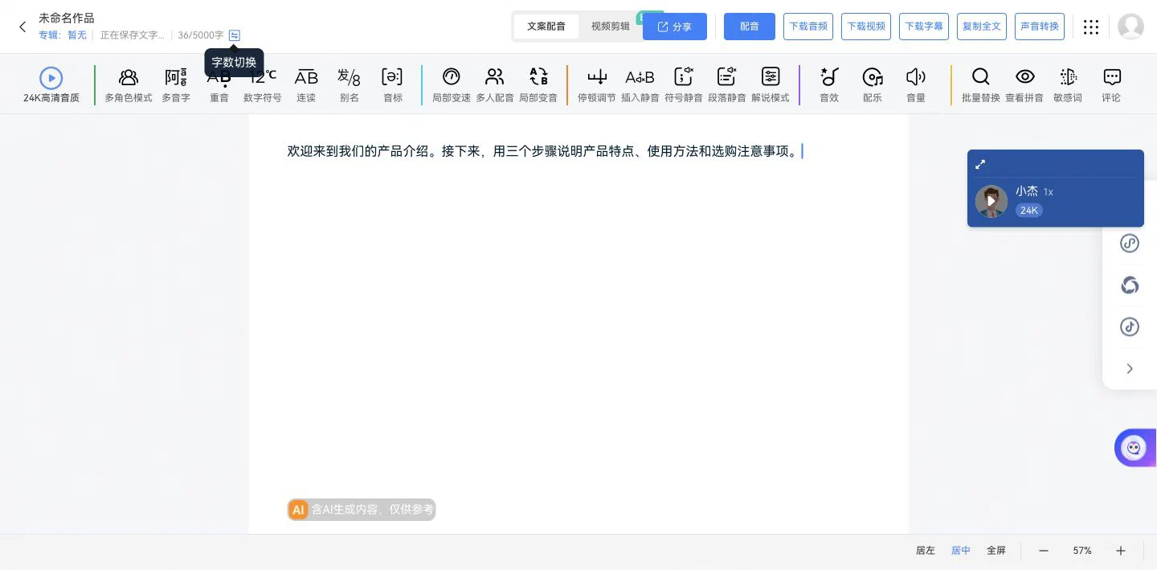Open the 配乐 background music tool
Screen dimensions: 1157x570
click(x=873, y=85)
